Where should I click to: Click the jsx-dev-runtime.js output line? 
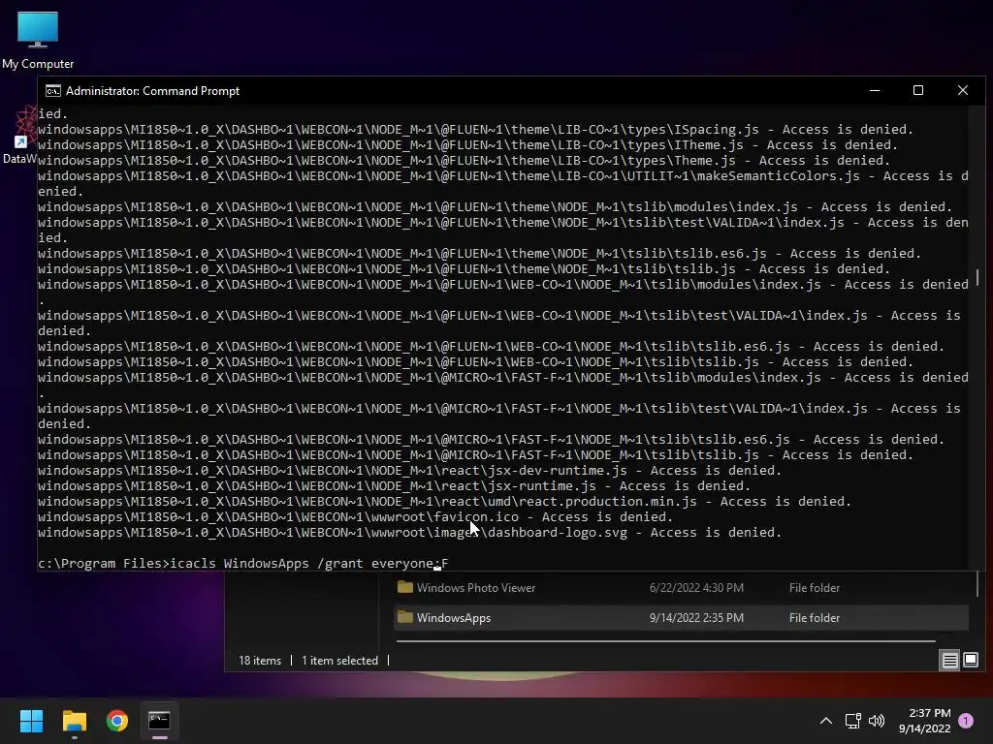(x=410, y=470)
